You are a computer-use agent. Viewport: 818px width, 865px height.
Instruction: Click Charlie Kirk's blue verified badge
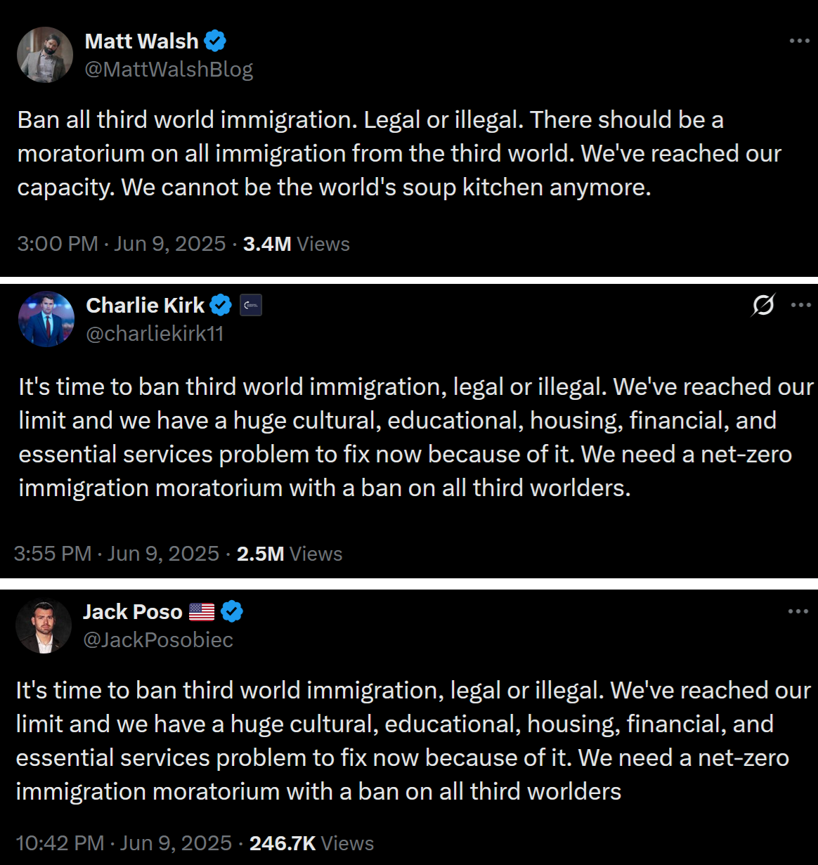point(221,305)
